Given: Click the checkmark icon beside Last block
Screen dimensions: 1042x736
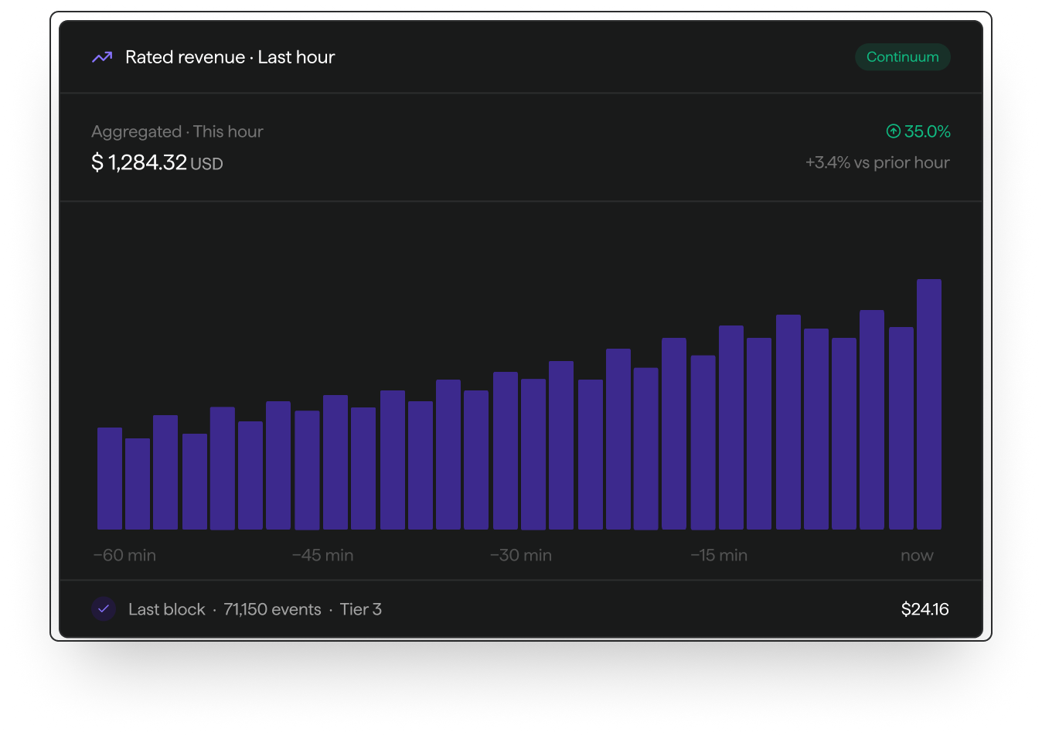Looking at the screenshot, I should click(104, 609).
